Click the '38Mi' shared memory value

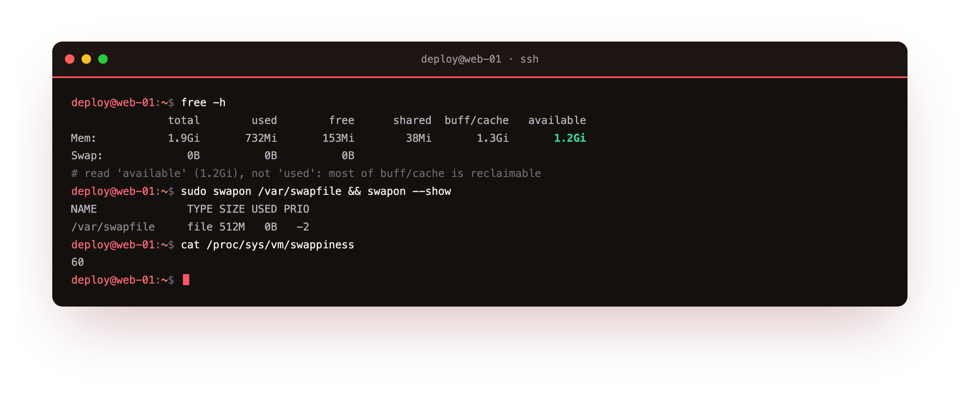tap(419, 138)
